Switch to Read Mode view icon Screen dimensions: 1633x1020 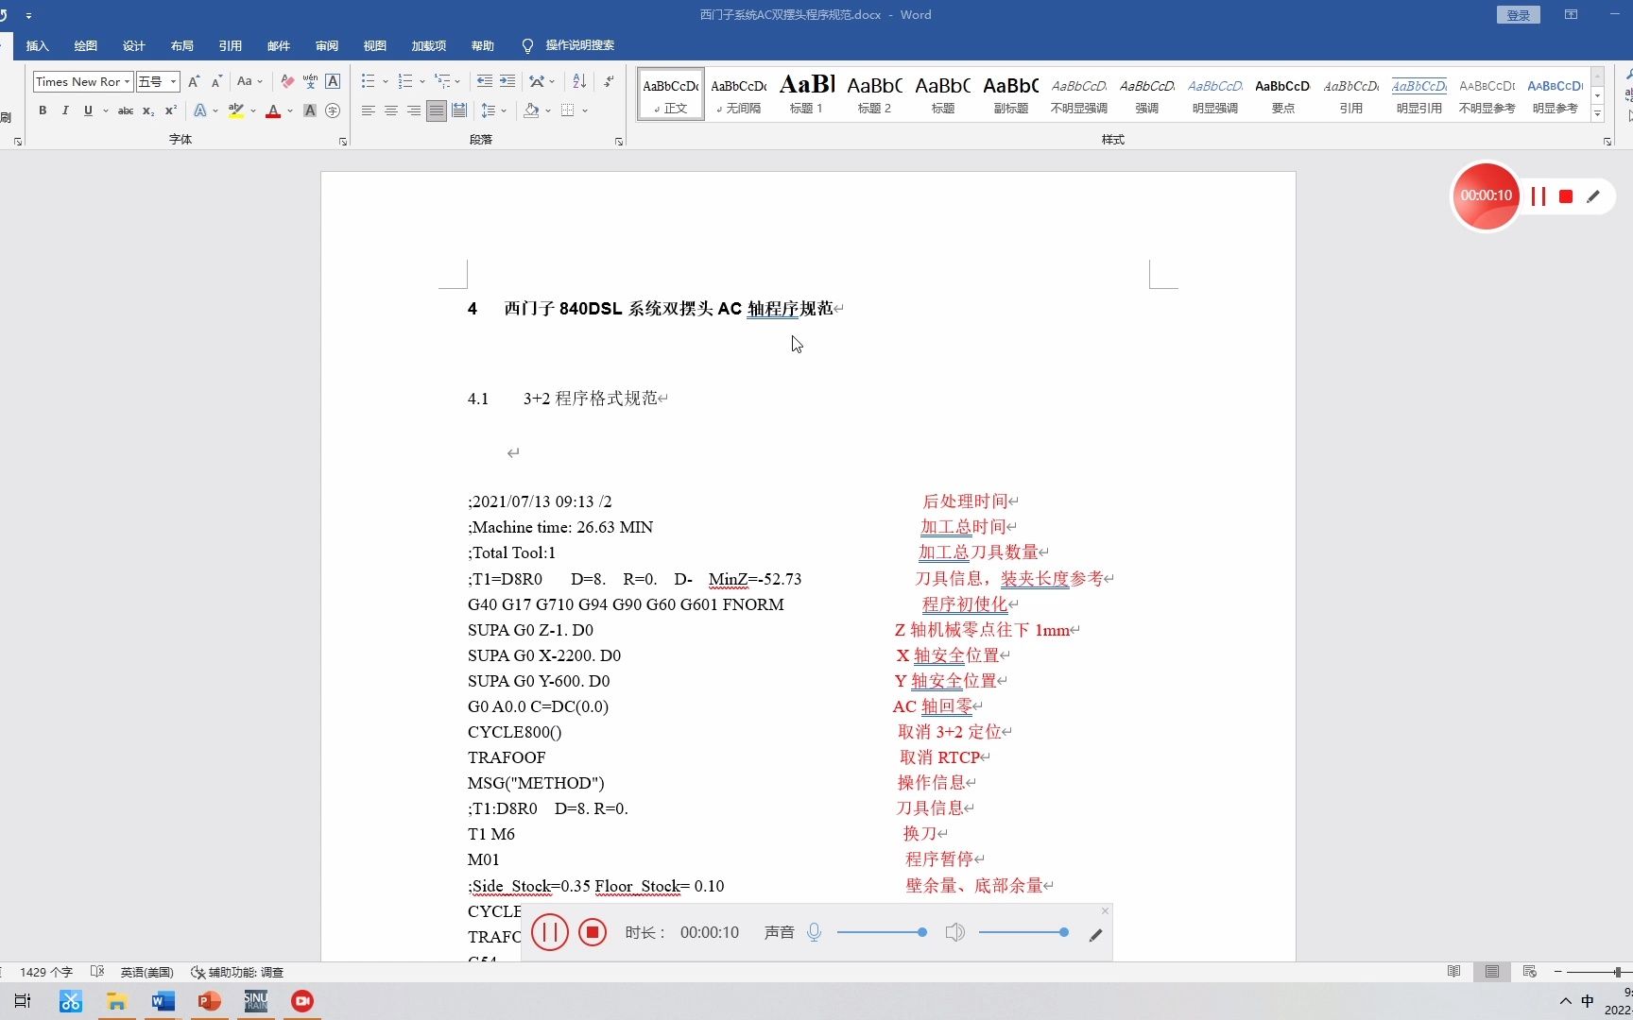coord(1454,971)
